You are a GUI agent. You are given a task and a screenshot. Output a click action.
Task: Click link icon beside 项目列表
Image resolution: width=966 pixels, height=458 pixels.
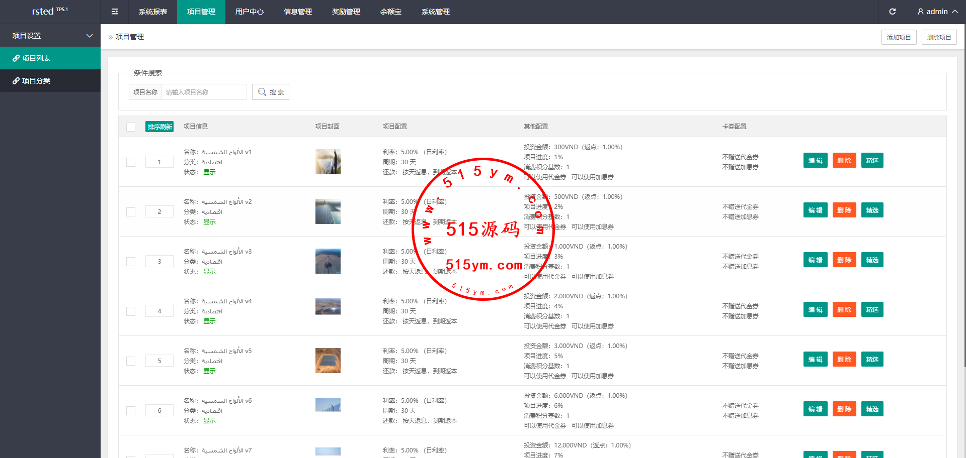click(x=16, y=58)
